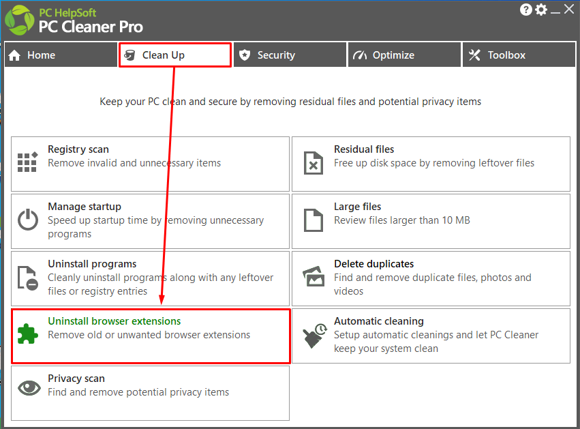This screenshot has width=580, height=429.
Task: Open Uninstall browser extensions title
Action: coord(115,321)
